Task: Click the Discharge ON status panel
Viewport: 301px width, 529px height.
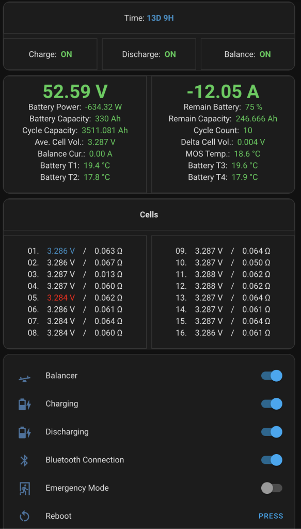Action: 149,54
